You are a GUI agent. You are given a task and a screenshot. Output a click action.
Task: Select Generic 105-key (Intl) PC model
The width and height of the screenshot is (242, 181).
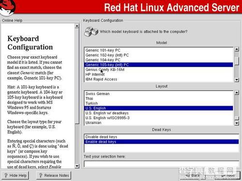coord(158,65)
